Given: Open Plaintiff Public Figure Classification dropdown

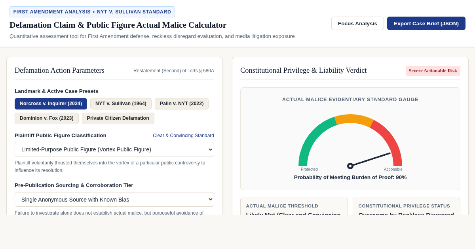Looking at the screenshot, I should coord(114,149).
